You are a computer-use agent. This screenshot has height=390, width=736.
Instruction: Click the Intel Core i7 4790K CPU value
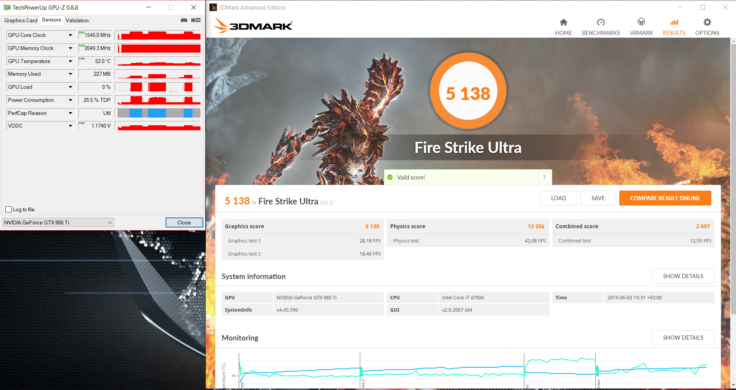[494, 297]
